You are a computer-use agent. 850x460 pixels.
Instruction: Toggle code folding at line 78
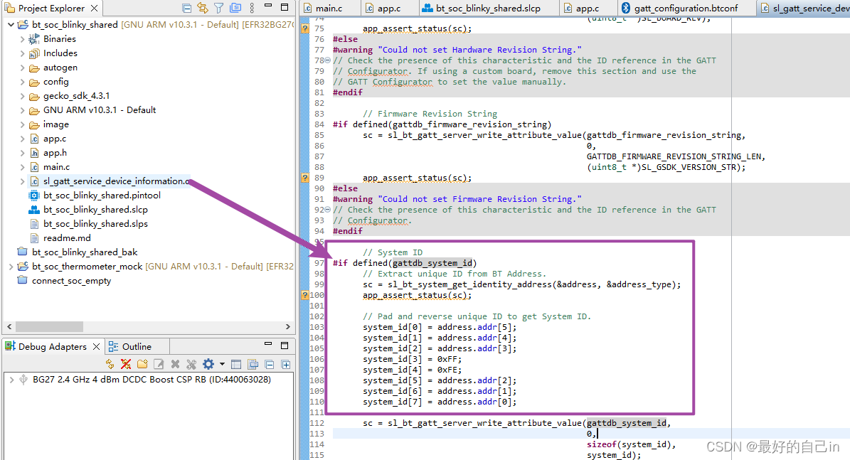coord(327,60)
